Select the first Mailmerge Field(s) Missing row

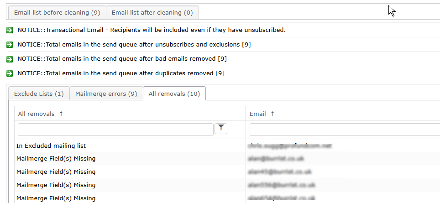click(56, 159)
